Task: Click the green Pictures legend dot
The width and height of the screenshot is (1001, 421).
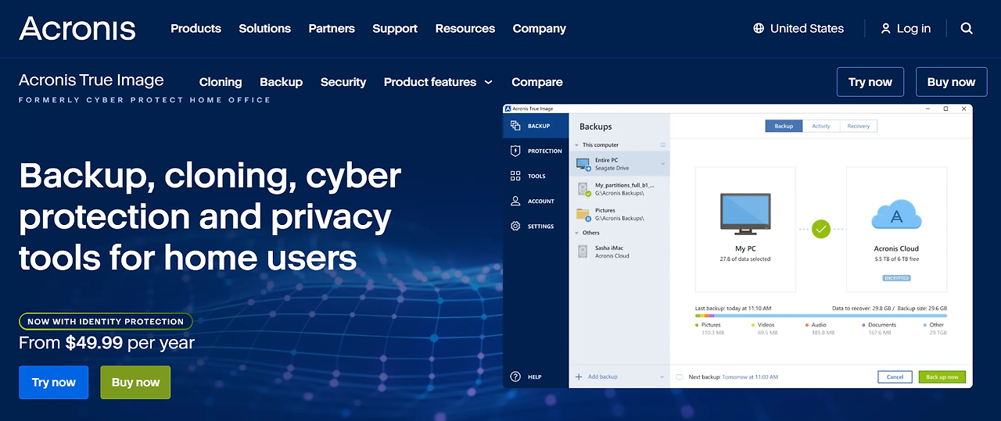Action: pos(697,325)
